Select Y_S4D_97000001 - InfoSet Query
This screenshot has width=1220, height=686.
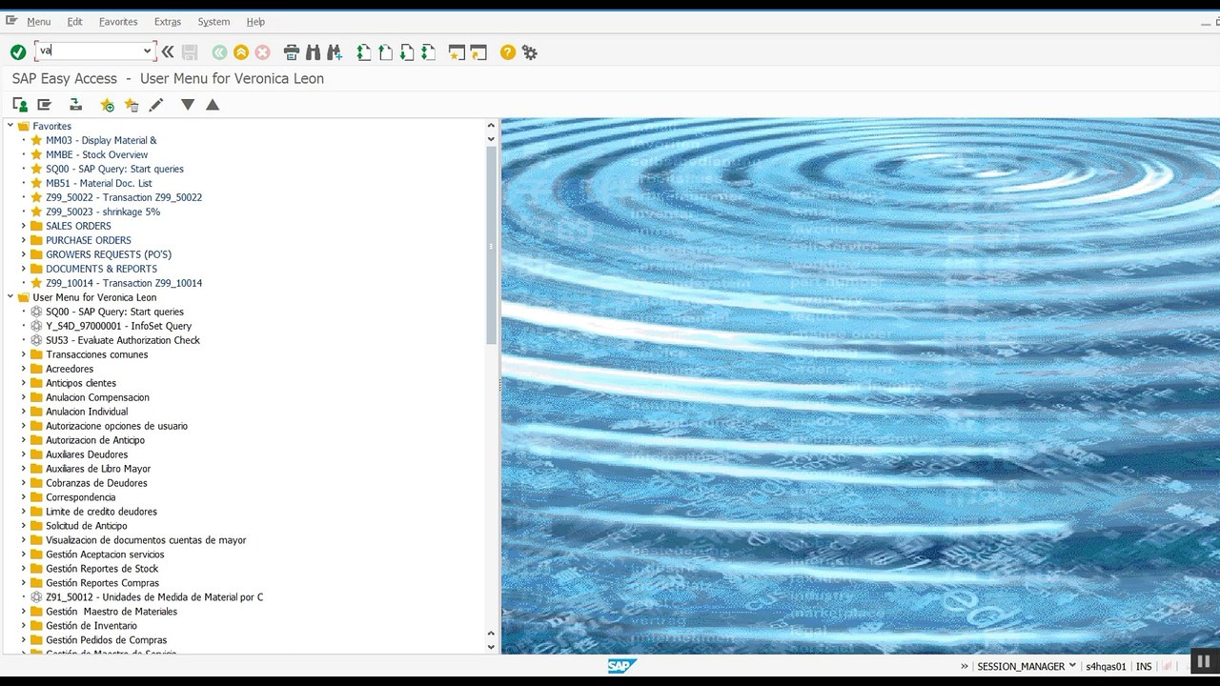(118, 326)
